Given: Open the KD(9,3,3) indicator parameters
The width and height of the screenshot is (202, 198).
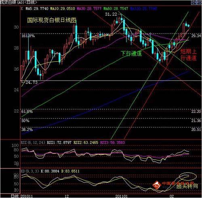Looking at the screenshot, I should 30,171.
